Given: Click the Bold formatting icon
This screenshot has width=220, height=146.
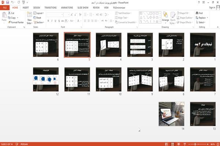Looking at the screenshot, I should click(x=48, y=21).
